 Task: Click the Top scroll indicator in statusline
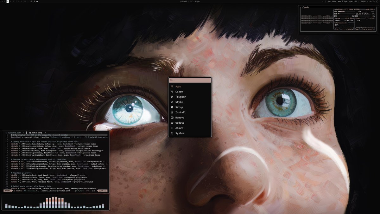click(87, 191)
